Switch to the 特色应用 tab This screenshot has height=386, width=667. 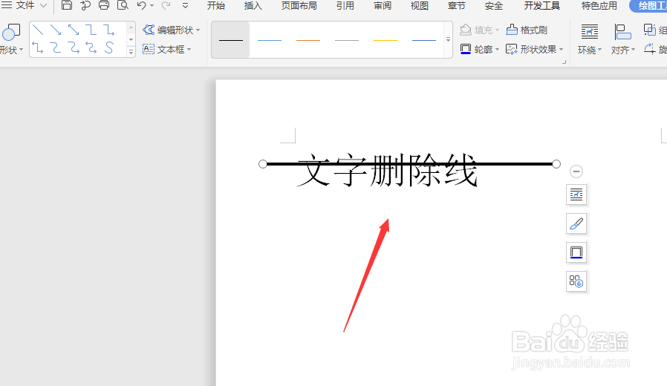pyautogui.click(x=599, y=5)
